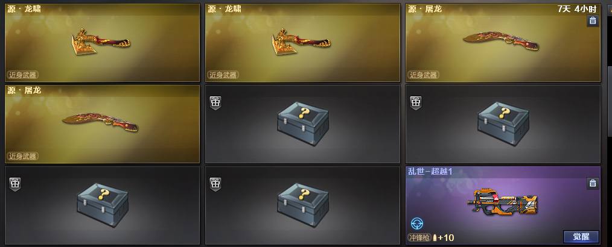Screen dimensions: 612x247
Task: Delete the 源·屠龙 knife with the 7天 timer
Action: click(x=593, y=21)
